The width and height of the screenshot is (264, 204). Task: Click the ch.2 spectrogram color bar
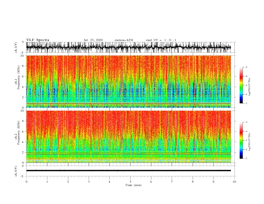[241, 140]
